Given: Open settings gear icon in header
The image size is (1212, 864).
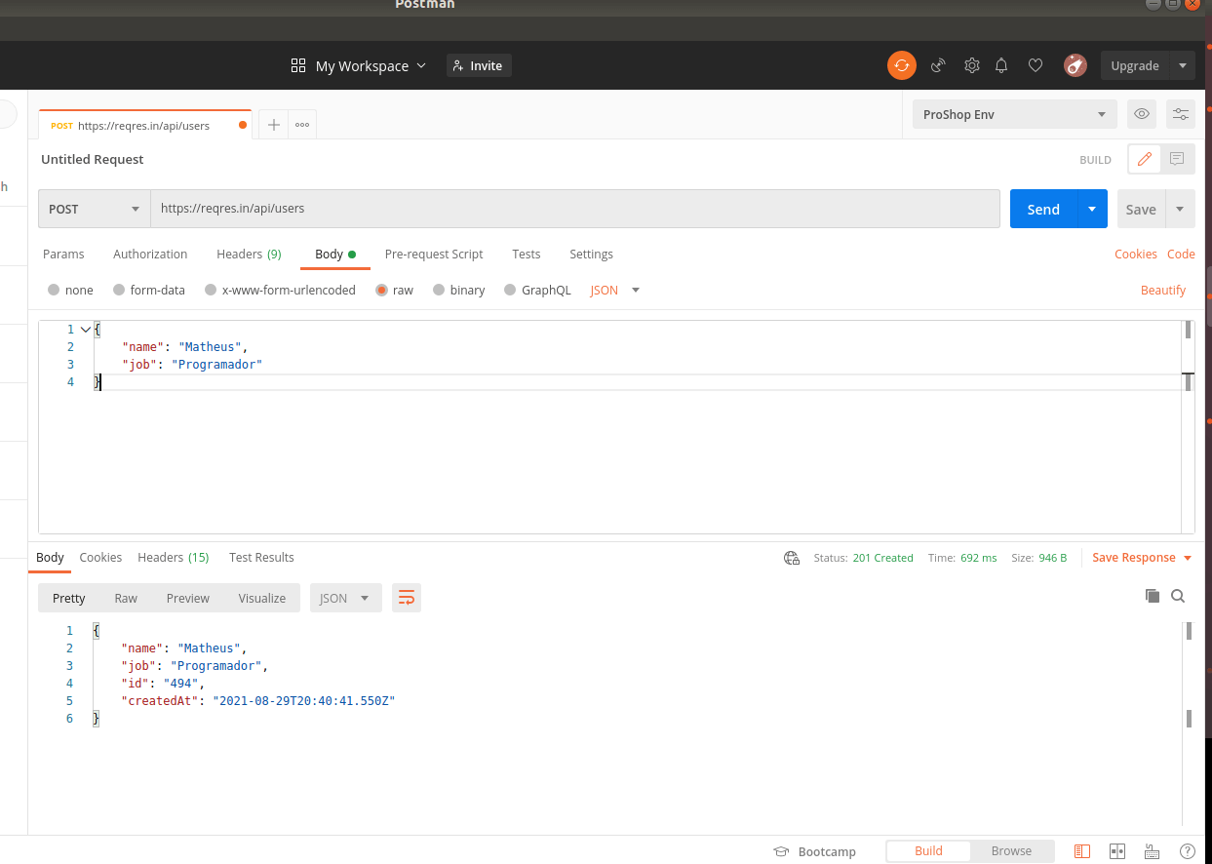Looking at the screenshot, I should (x=972, y=65).
